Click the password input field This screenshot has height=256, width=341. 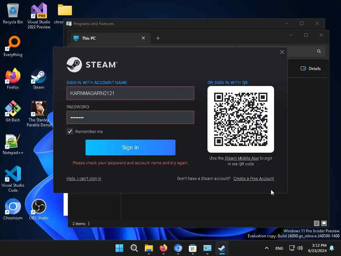pos(130,117)
